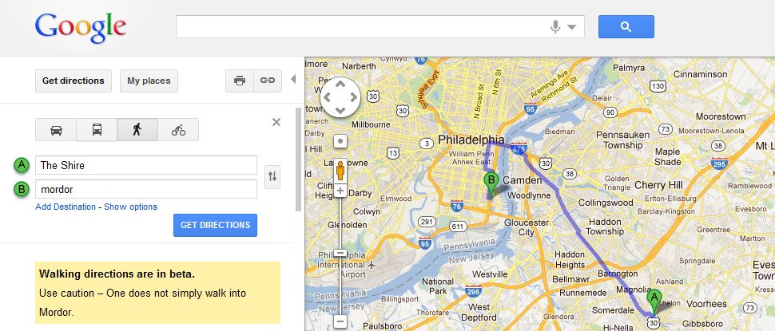Click the blue GET DIRECTIONS button

pos(215,225)
